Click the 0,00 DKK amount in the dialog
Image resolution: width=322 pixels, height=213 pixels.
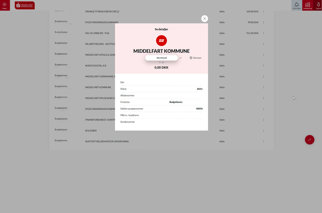click(x=162, y=68)
